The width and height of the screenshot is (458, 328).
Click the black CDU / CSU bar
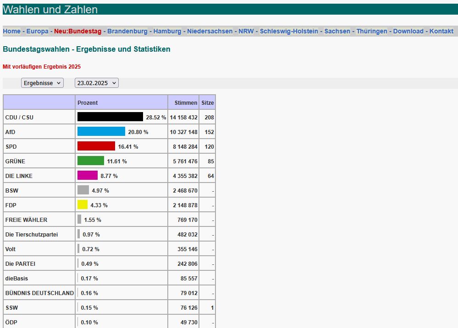pos(110,117)
